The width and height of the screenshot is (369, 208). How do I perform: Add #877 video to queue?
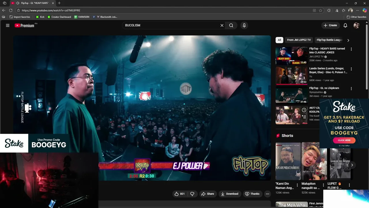click(x=304, y=117)
